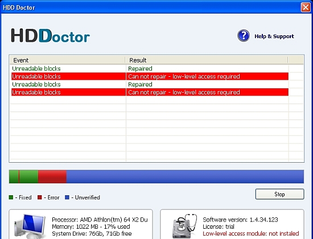Click the green Fixed legend square

click(x=11, y=197)
